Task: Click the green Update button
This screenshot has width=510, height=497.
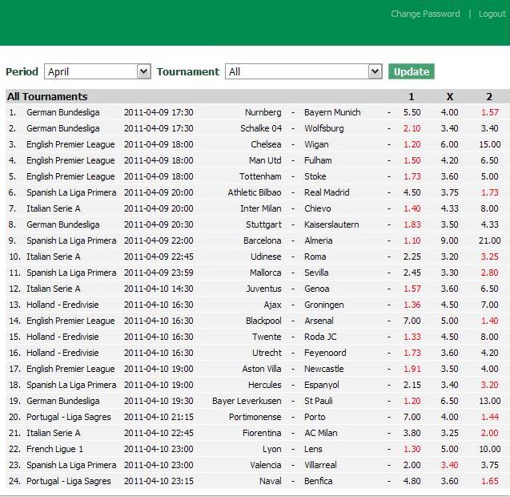Action: point(412,71)
